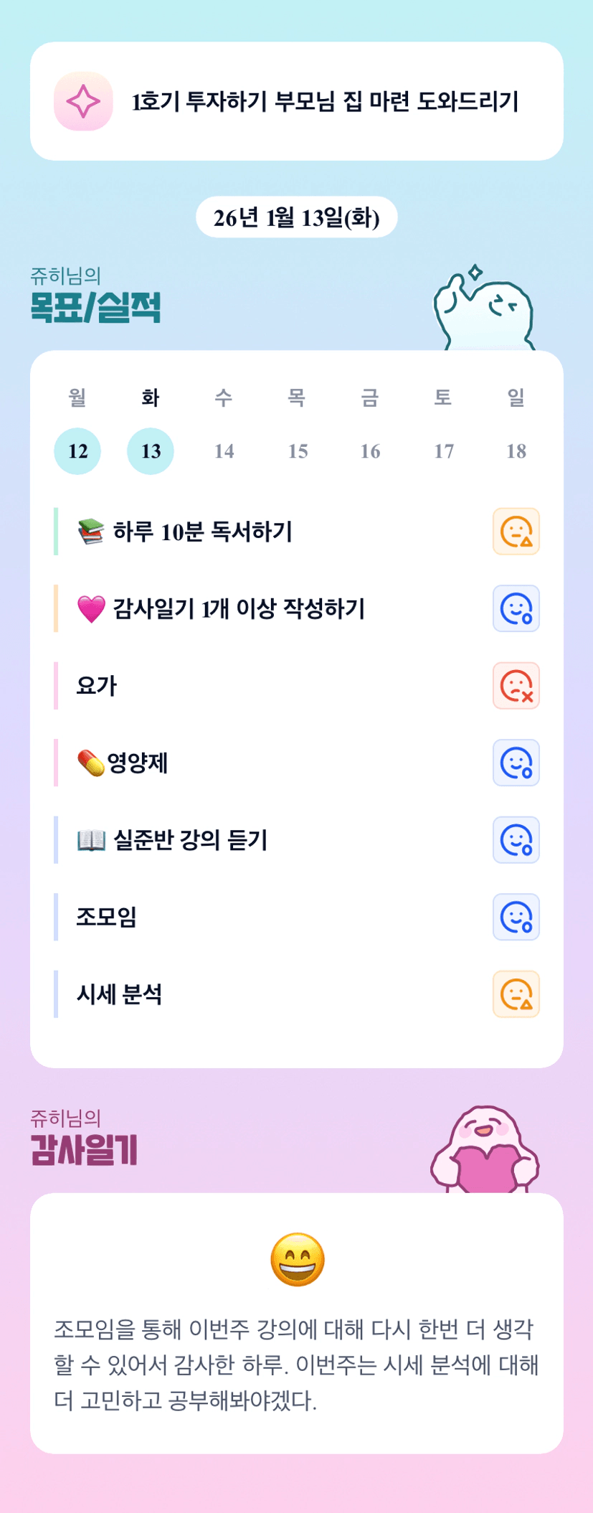Select Monday 12 in the week calendar

[77, 451]
